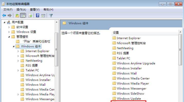The image size is (184, 102).
Task: Select Windows Media Center in settings list
Action: tap(133, 78)
